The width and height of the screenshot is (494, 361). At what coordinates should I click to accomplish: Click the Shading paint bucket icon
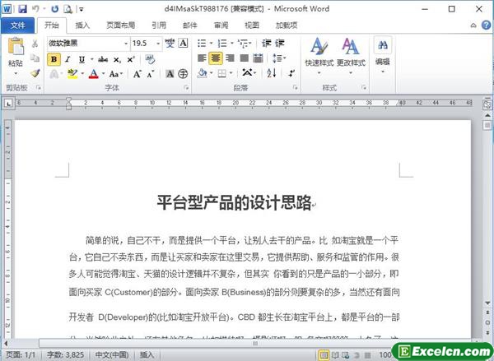[x=202, y=74]
